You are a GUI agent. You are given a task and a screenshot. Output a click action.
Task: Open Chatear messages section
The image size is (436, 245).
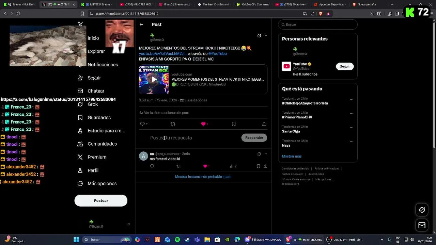pyautogui.click(x=96, y=91)
